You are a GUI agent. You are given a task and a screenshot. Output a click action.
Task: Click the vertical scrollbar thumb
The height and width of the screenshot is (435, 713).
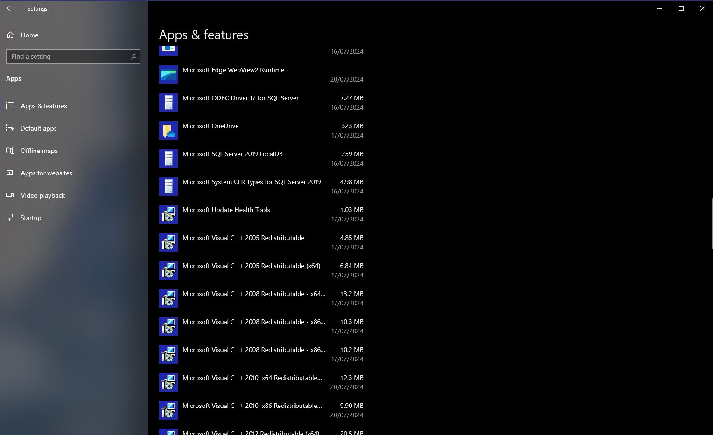711,224
